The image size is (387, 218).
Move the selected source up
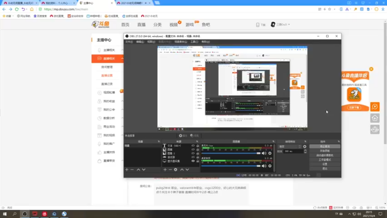182,170
